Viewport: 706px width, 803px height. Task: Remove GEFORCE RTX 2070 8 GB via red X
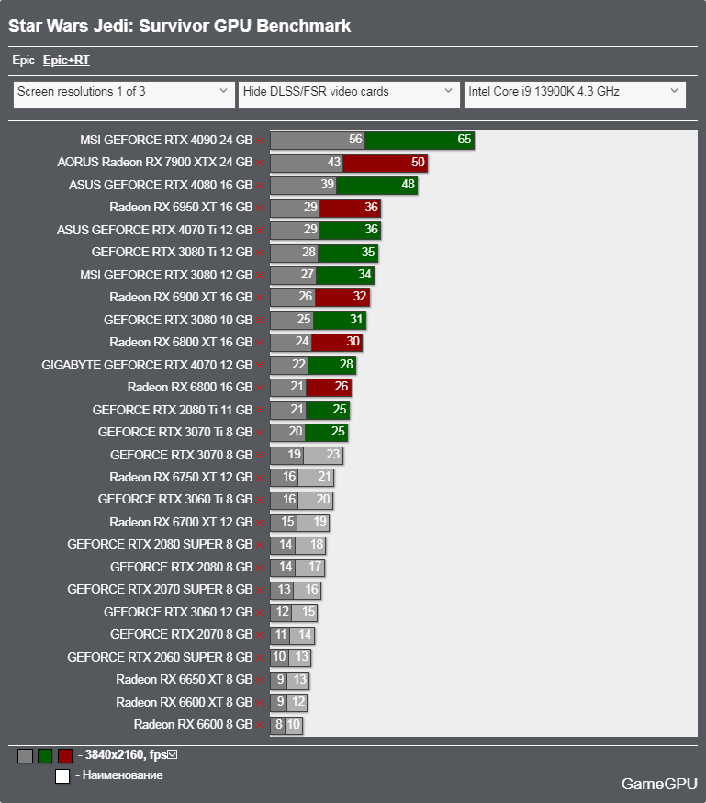(x=260, y=636)
